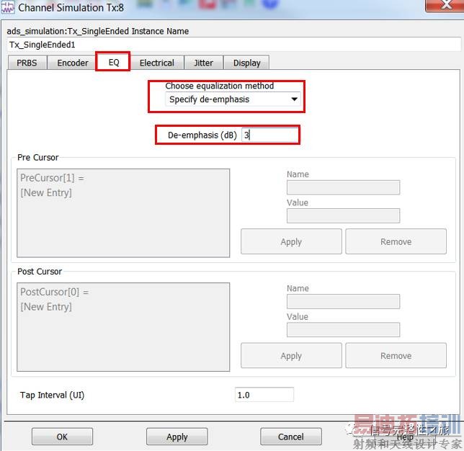Click Apply in the Post Cursor group
The height and width of the screenshot is (451, 464).
click(x=291, y=355)
